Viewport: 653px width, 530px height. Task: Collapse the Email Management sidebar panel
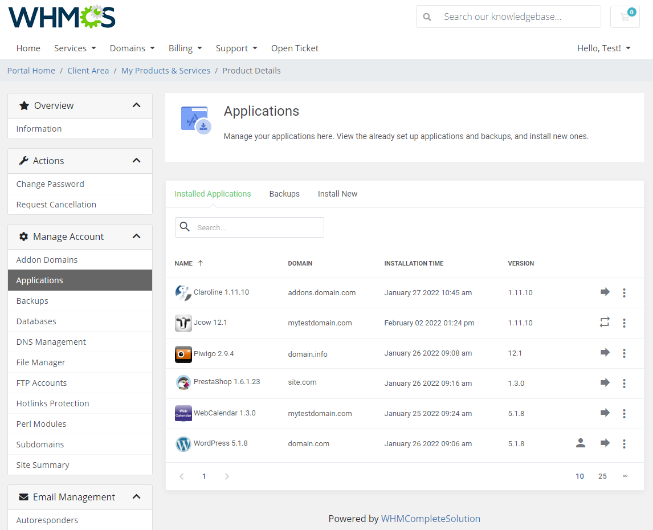point(136,497)
